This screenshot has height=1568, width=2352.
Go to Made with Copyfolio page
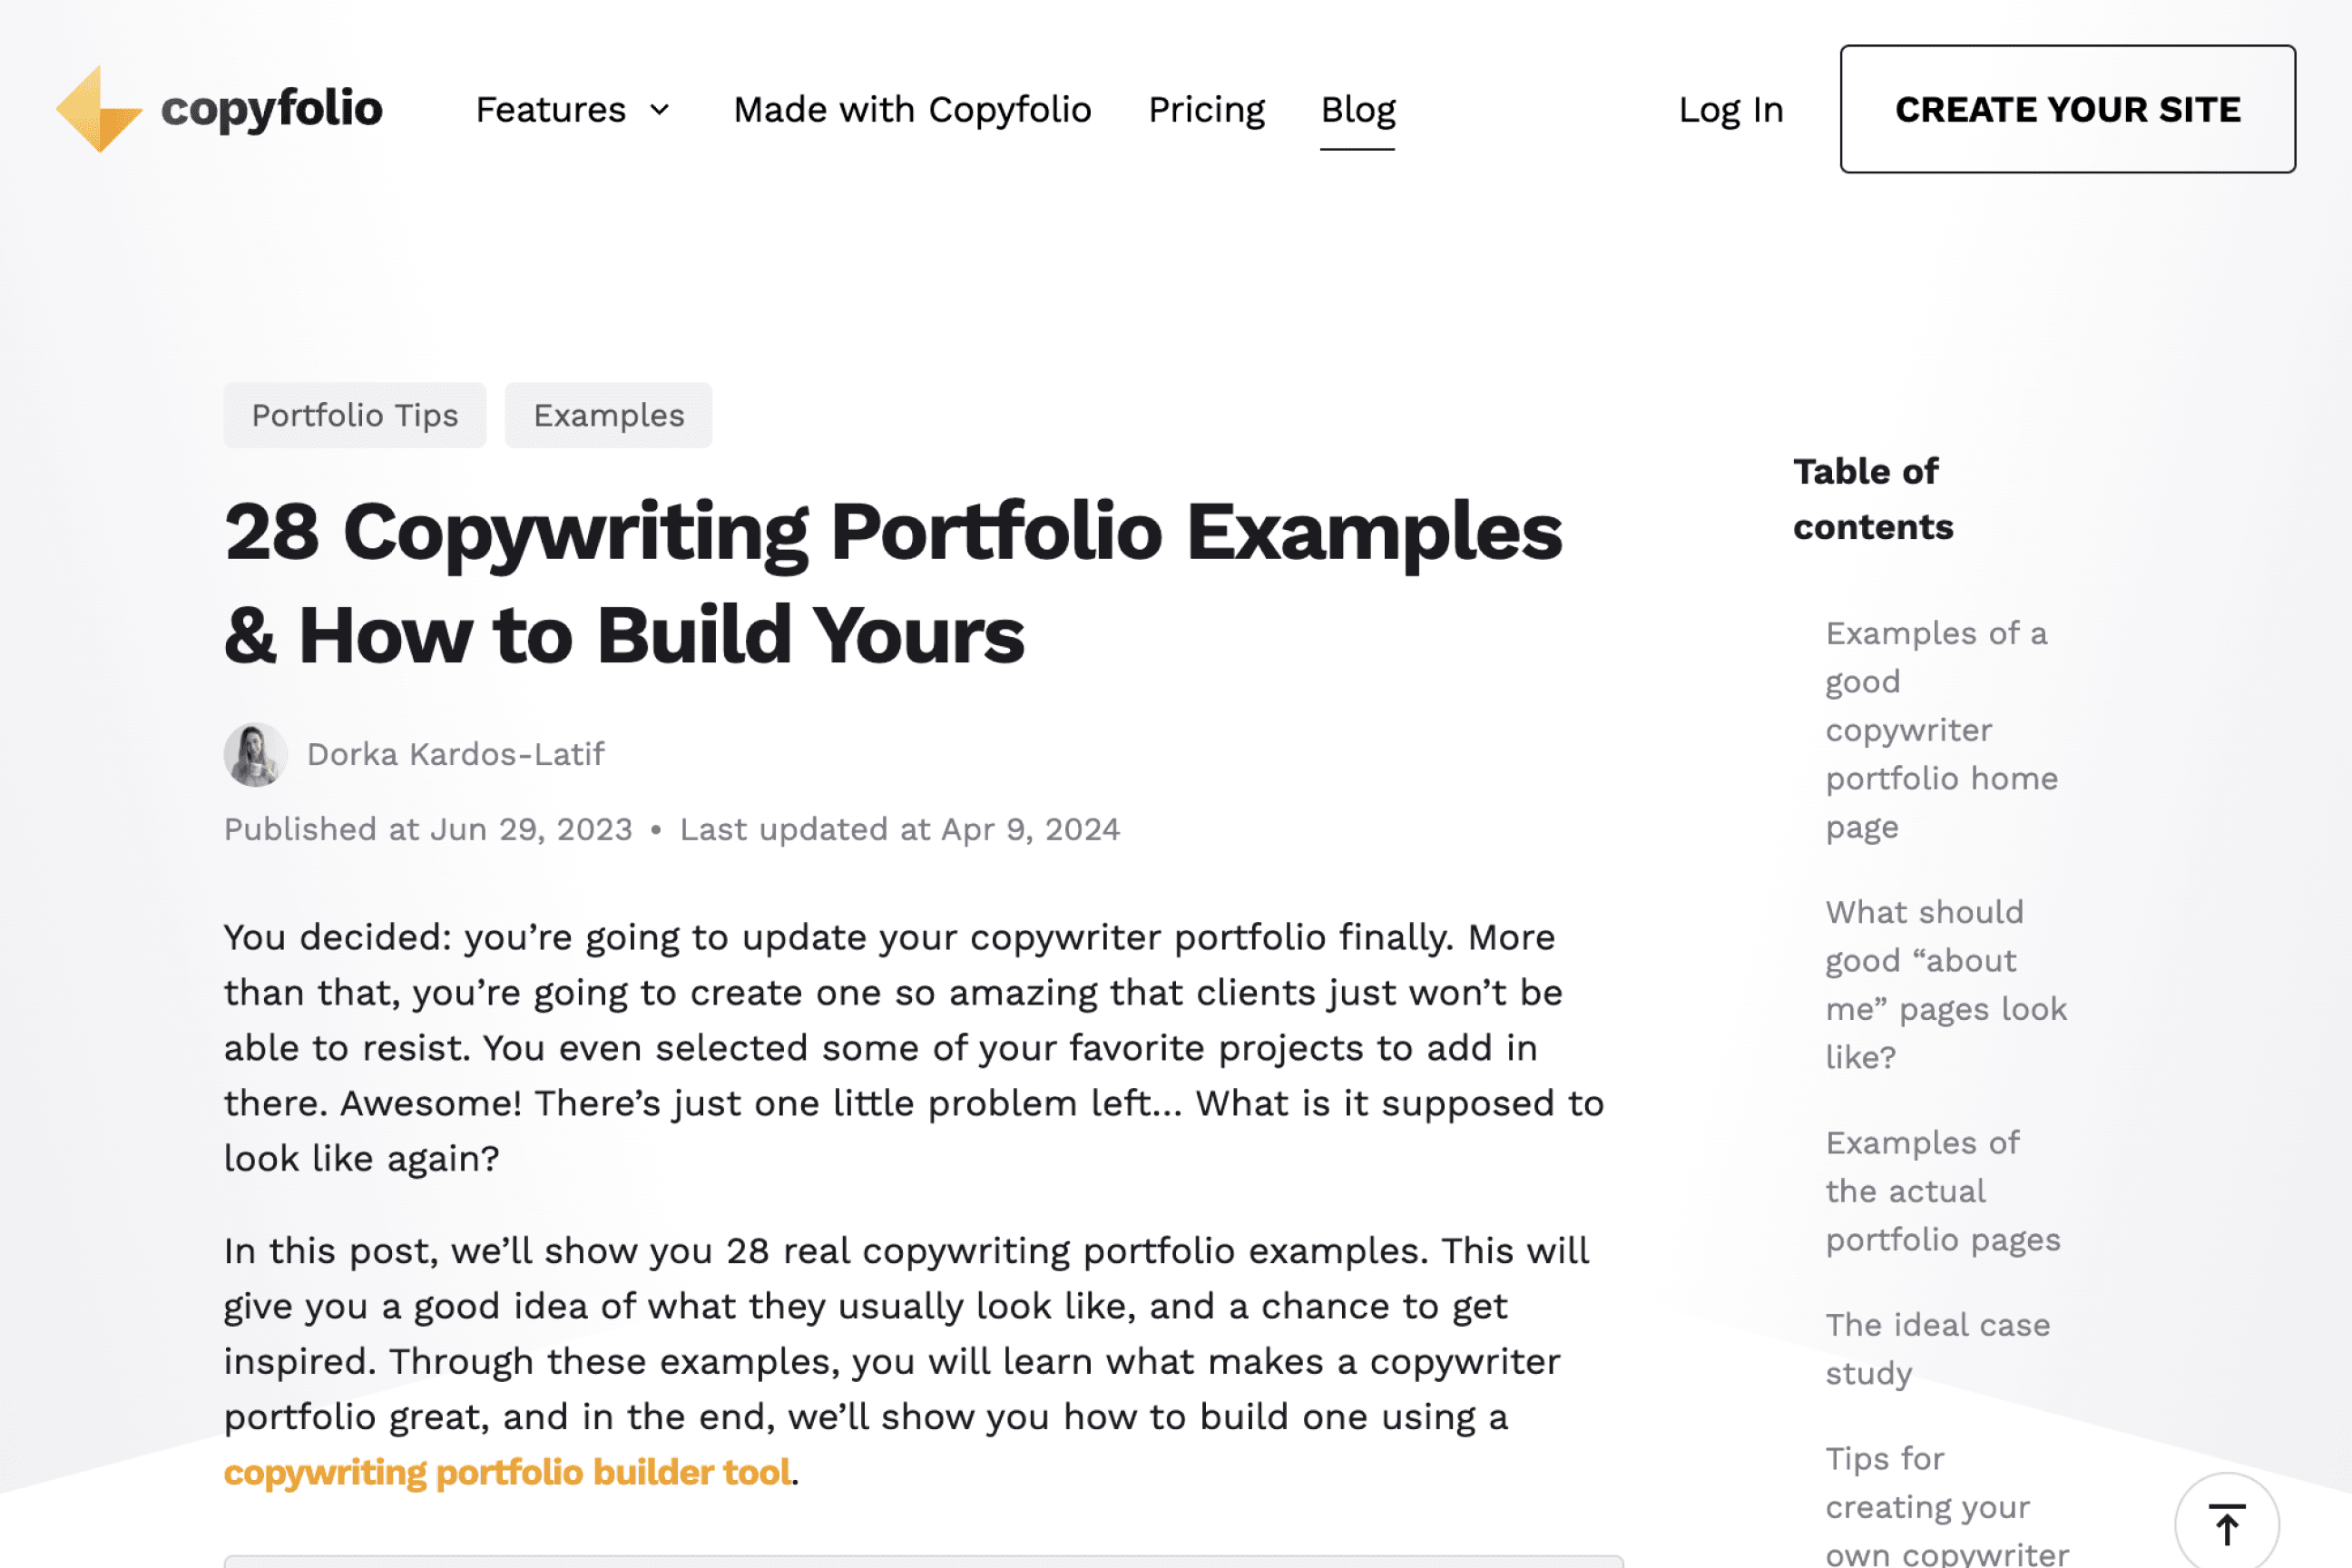(x=911, y=110)
